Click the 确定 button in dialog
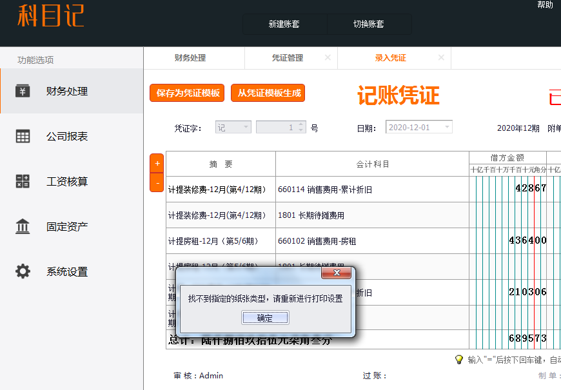The height and width of the screenshot is (390, 561). [265, 318]
